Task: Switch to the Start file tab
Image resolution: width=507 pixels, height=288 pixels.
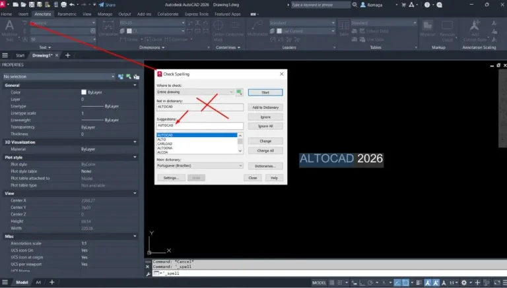Action: [20, 55]
